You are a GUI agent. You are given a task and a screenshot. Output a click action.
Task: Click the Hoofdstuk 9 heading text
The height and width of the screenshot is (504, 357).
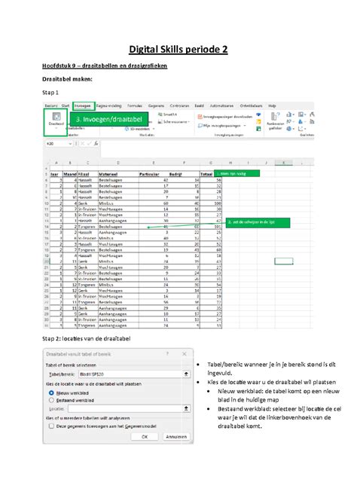(x=105, y=66)
